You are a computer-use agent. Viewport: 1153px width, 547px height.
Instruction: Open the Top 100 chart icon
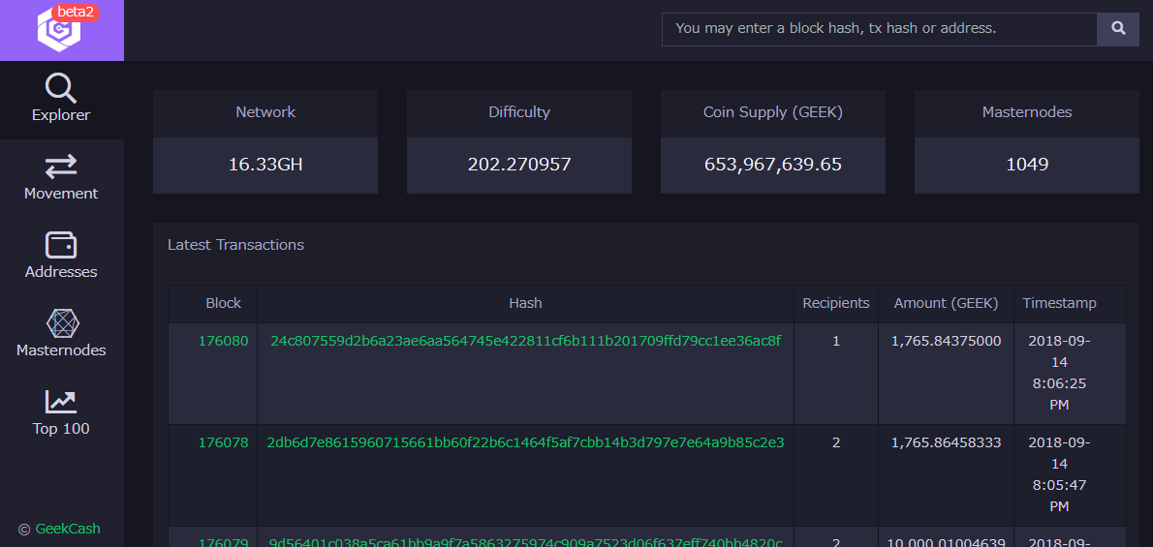pos(61,402)
